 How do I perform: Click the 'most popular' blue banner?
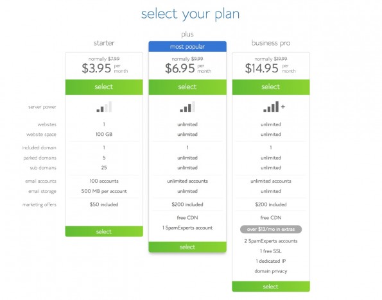click(x=187, y=46)
